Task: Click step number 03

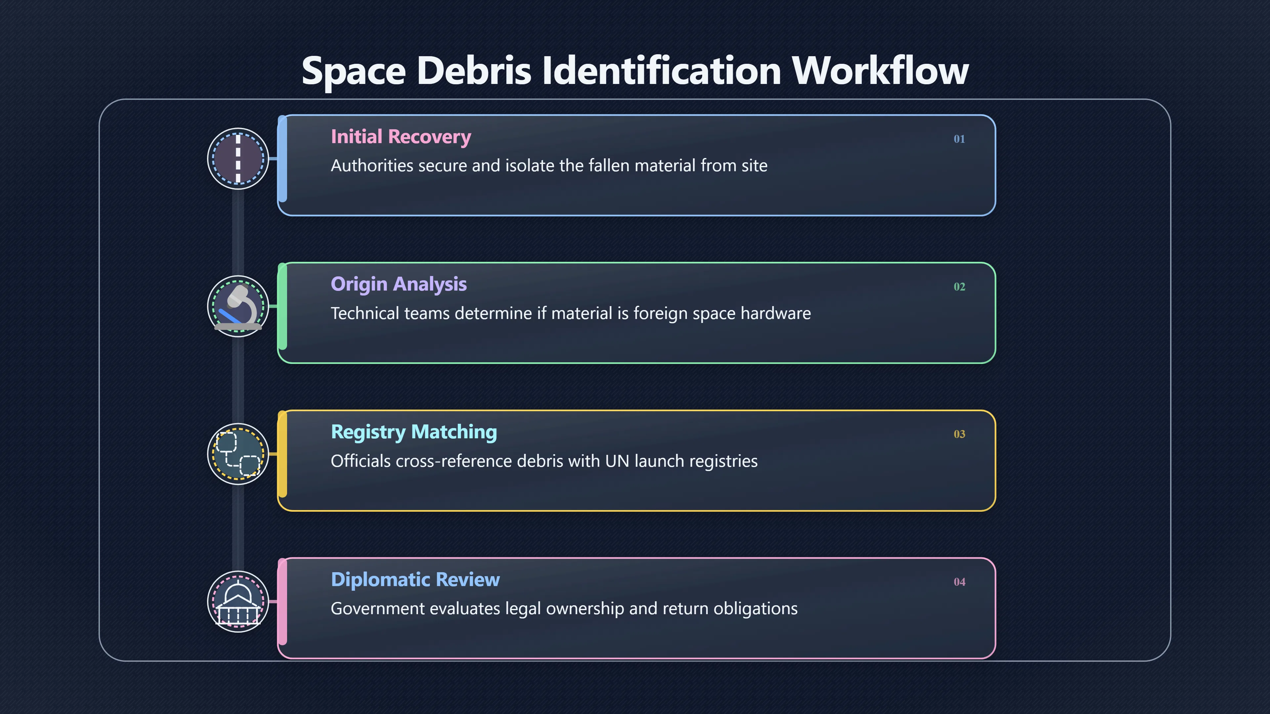Action: coord(959,434)
